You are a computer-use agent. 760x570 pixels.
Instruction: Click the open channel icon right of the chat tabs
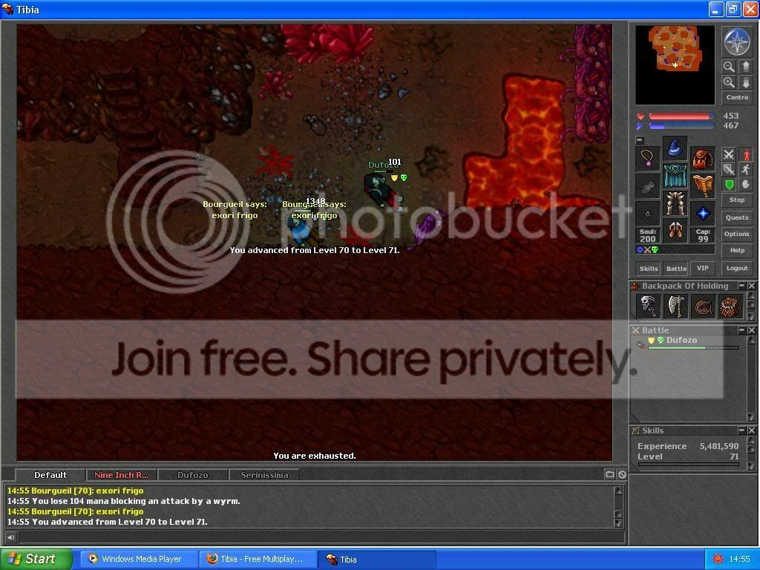[610, 474]
